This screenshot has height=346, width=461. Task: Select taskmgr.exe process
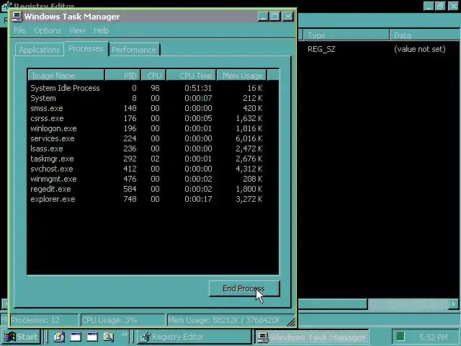[153, 159]
